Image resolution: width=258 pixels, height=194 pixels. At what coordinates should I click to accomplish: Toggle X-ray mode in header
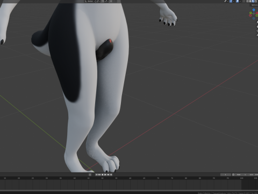click(243, 1)
